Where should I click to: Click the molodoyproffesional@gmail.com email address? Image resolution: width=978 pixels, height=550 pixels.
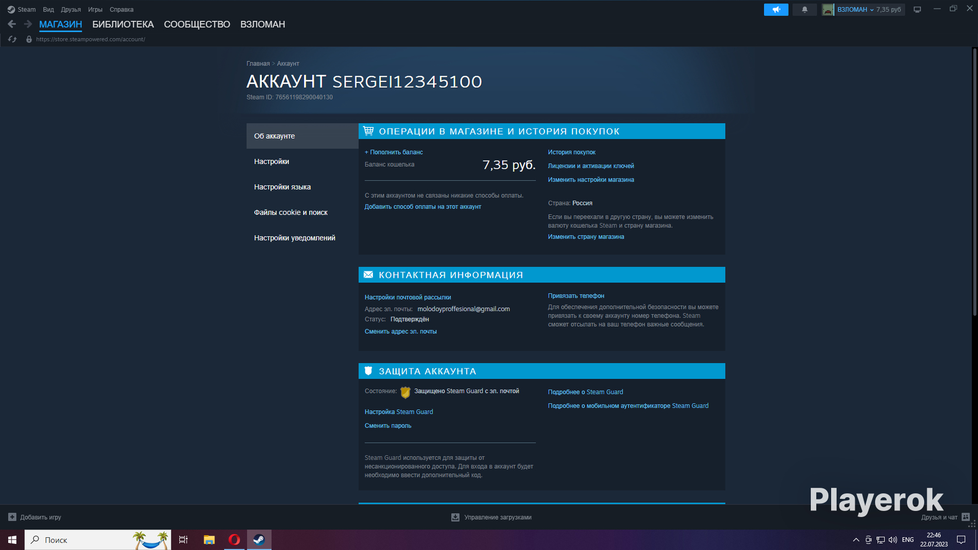pyautogui.click(x=464, y=309)
